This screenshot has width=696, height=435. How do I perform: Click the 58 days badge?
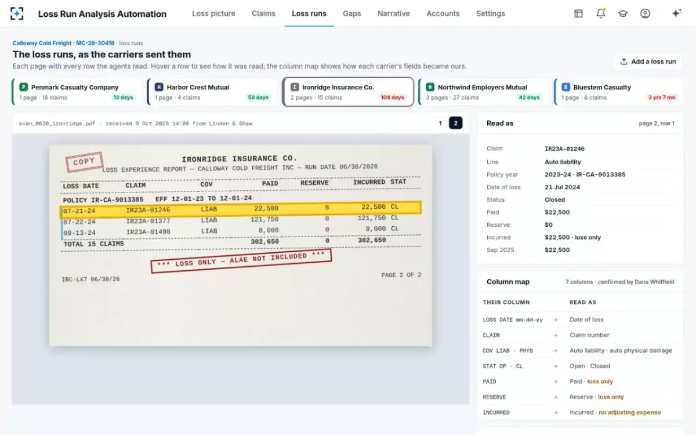[259, 97]
